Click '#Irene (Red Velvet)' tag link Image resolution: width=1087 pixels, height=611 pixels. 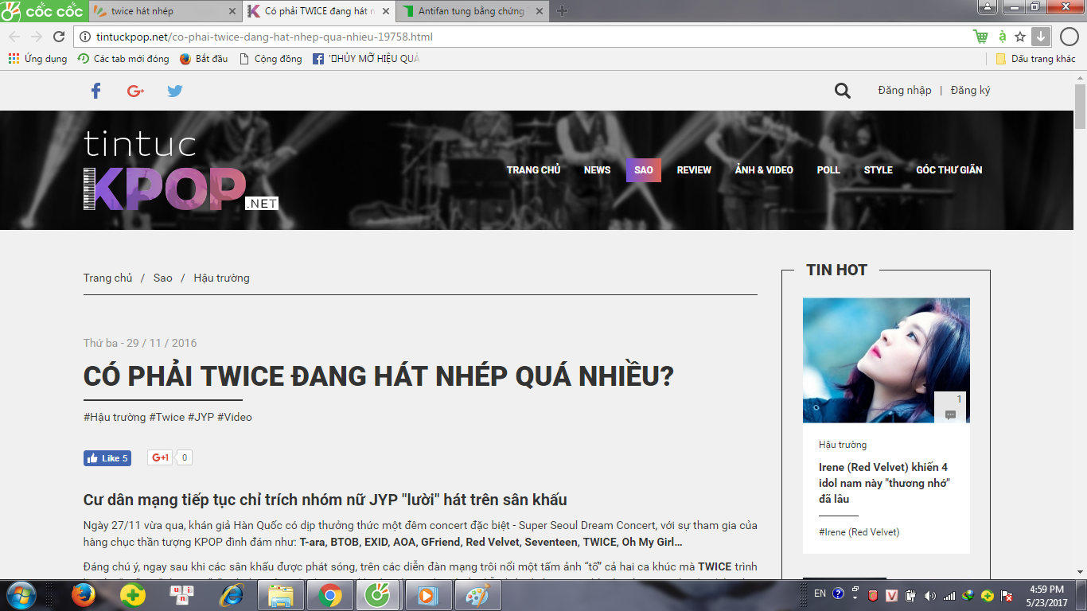click(x=859, y=531)
